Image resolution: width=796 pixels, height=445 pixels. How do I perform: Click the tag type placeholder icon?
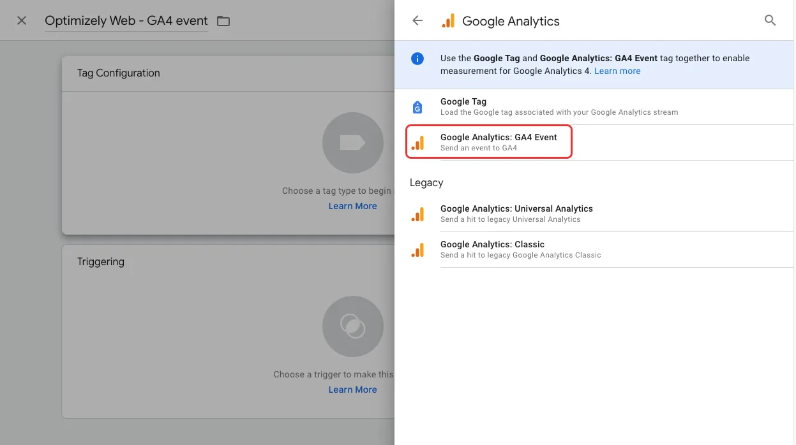coord(353,143)
